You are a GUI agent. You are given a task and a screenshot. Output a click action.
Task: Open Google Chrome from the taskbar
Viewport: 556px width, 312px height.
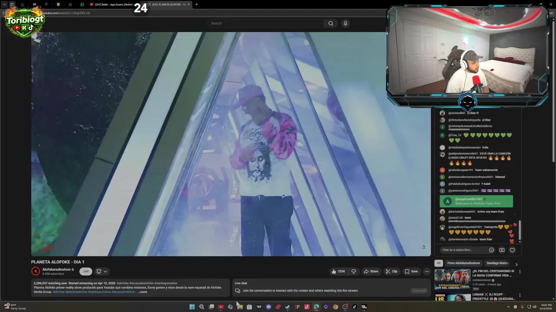[335, 307]
